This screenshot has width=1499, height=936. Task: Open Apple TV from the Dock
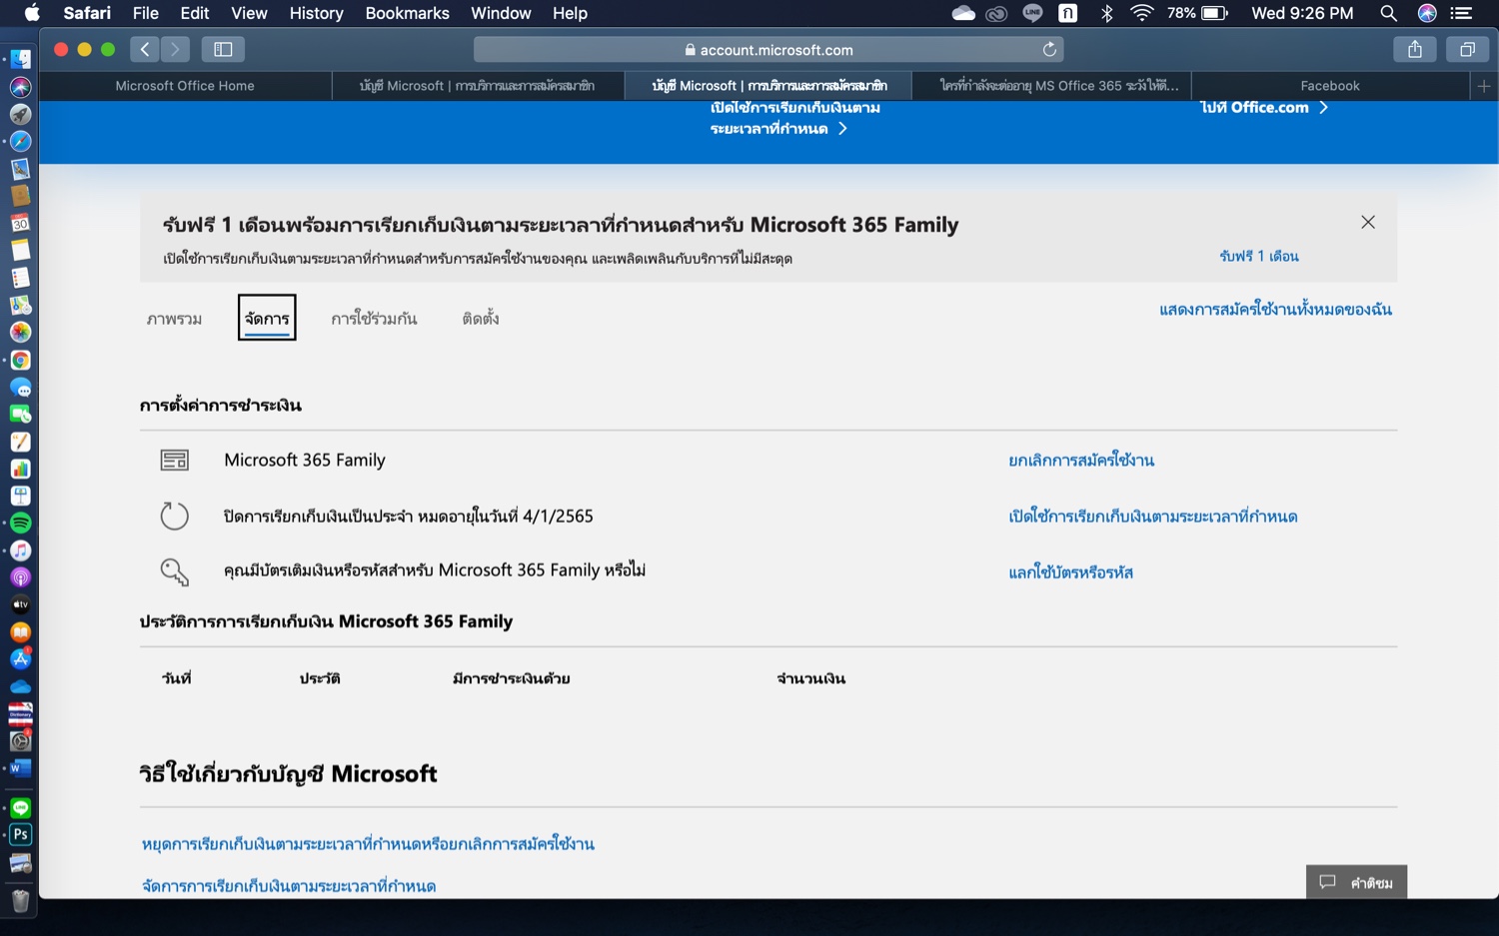20,604
